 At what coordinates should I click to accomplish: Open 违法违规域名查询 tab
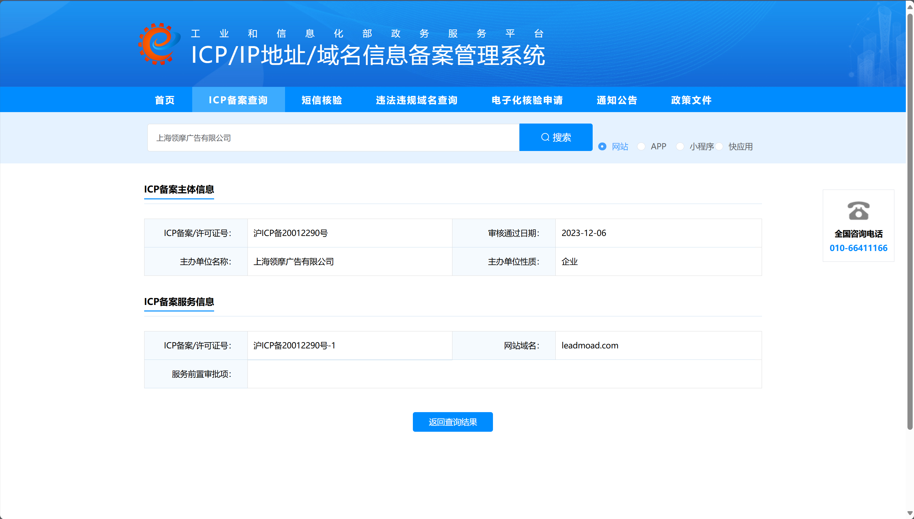coord(417,100)
